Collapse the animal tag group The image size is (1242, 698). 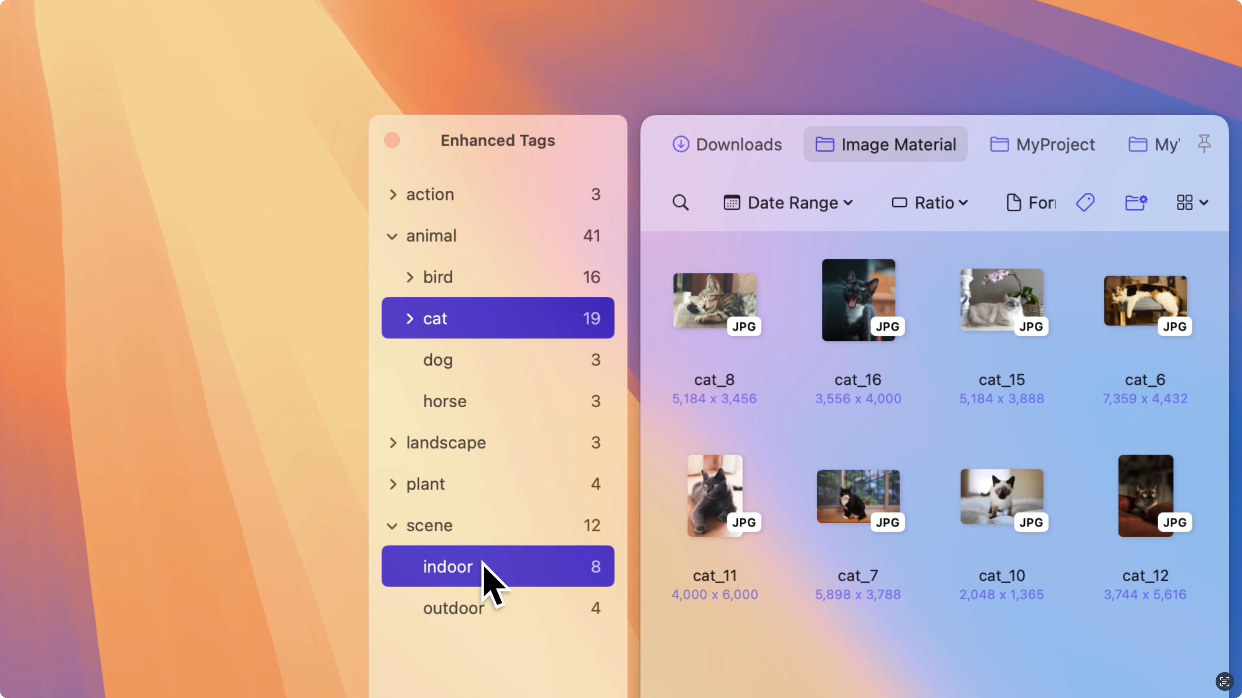tap(393, 236)
